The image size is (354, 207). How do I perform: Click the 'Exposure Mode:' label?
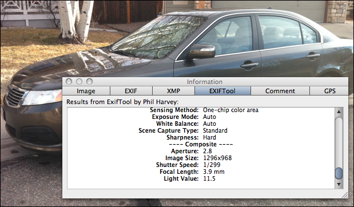click(175, 117)
